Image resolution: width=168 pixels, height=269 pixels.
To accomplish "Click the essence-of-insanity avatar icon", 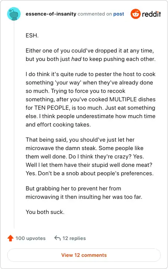I will click(x=14, y=14).
